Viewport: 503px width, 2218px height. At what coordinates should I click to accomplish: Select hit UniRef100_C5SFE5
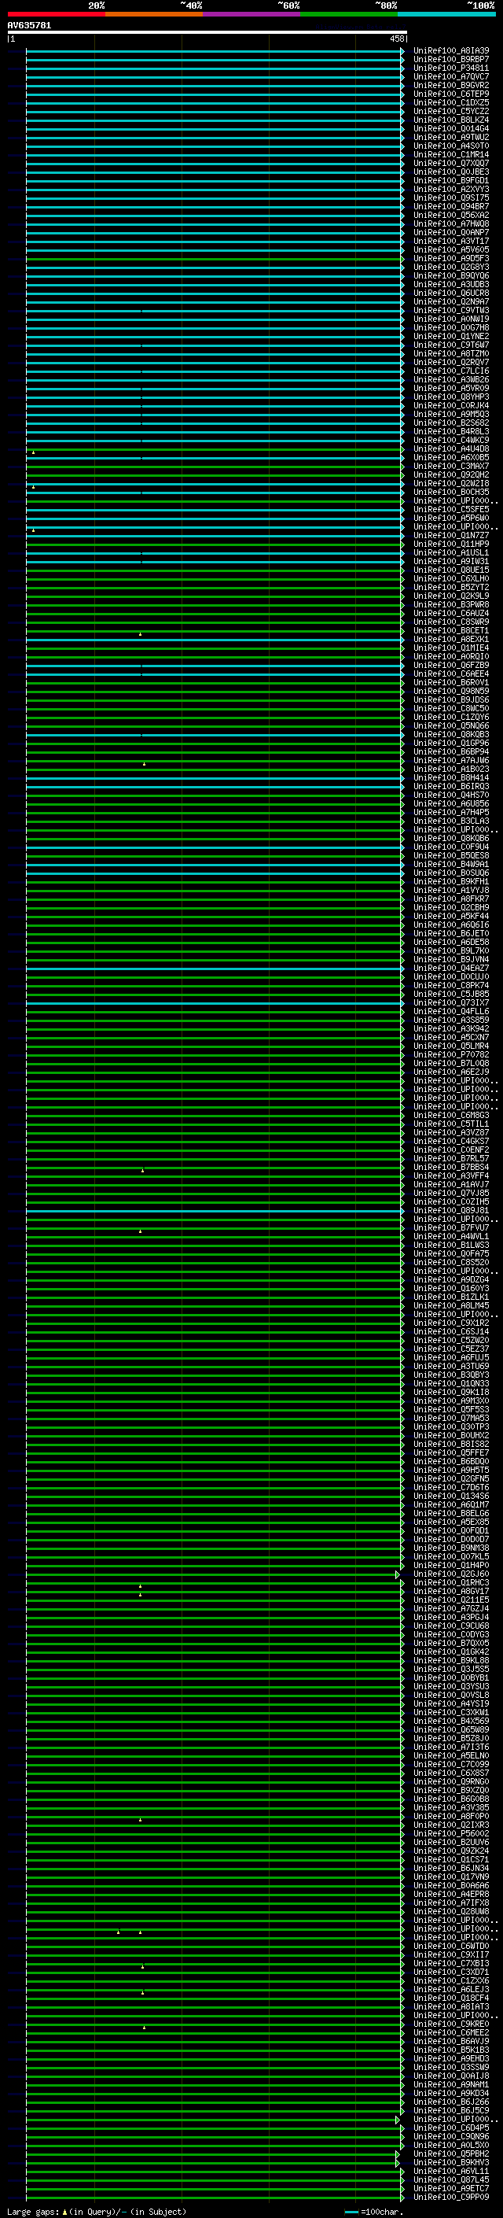[x=450, y=509]
